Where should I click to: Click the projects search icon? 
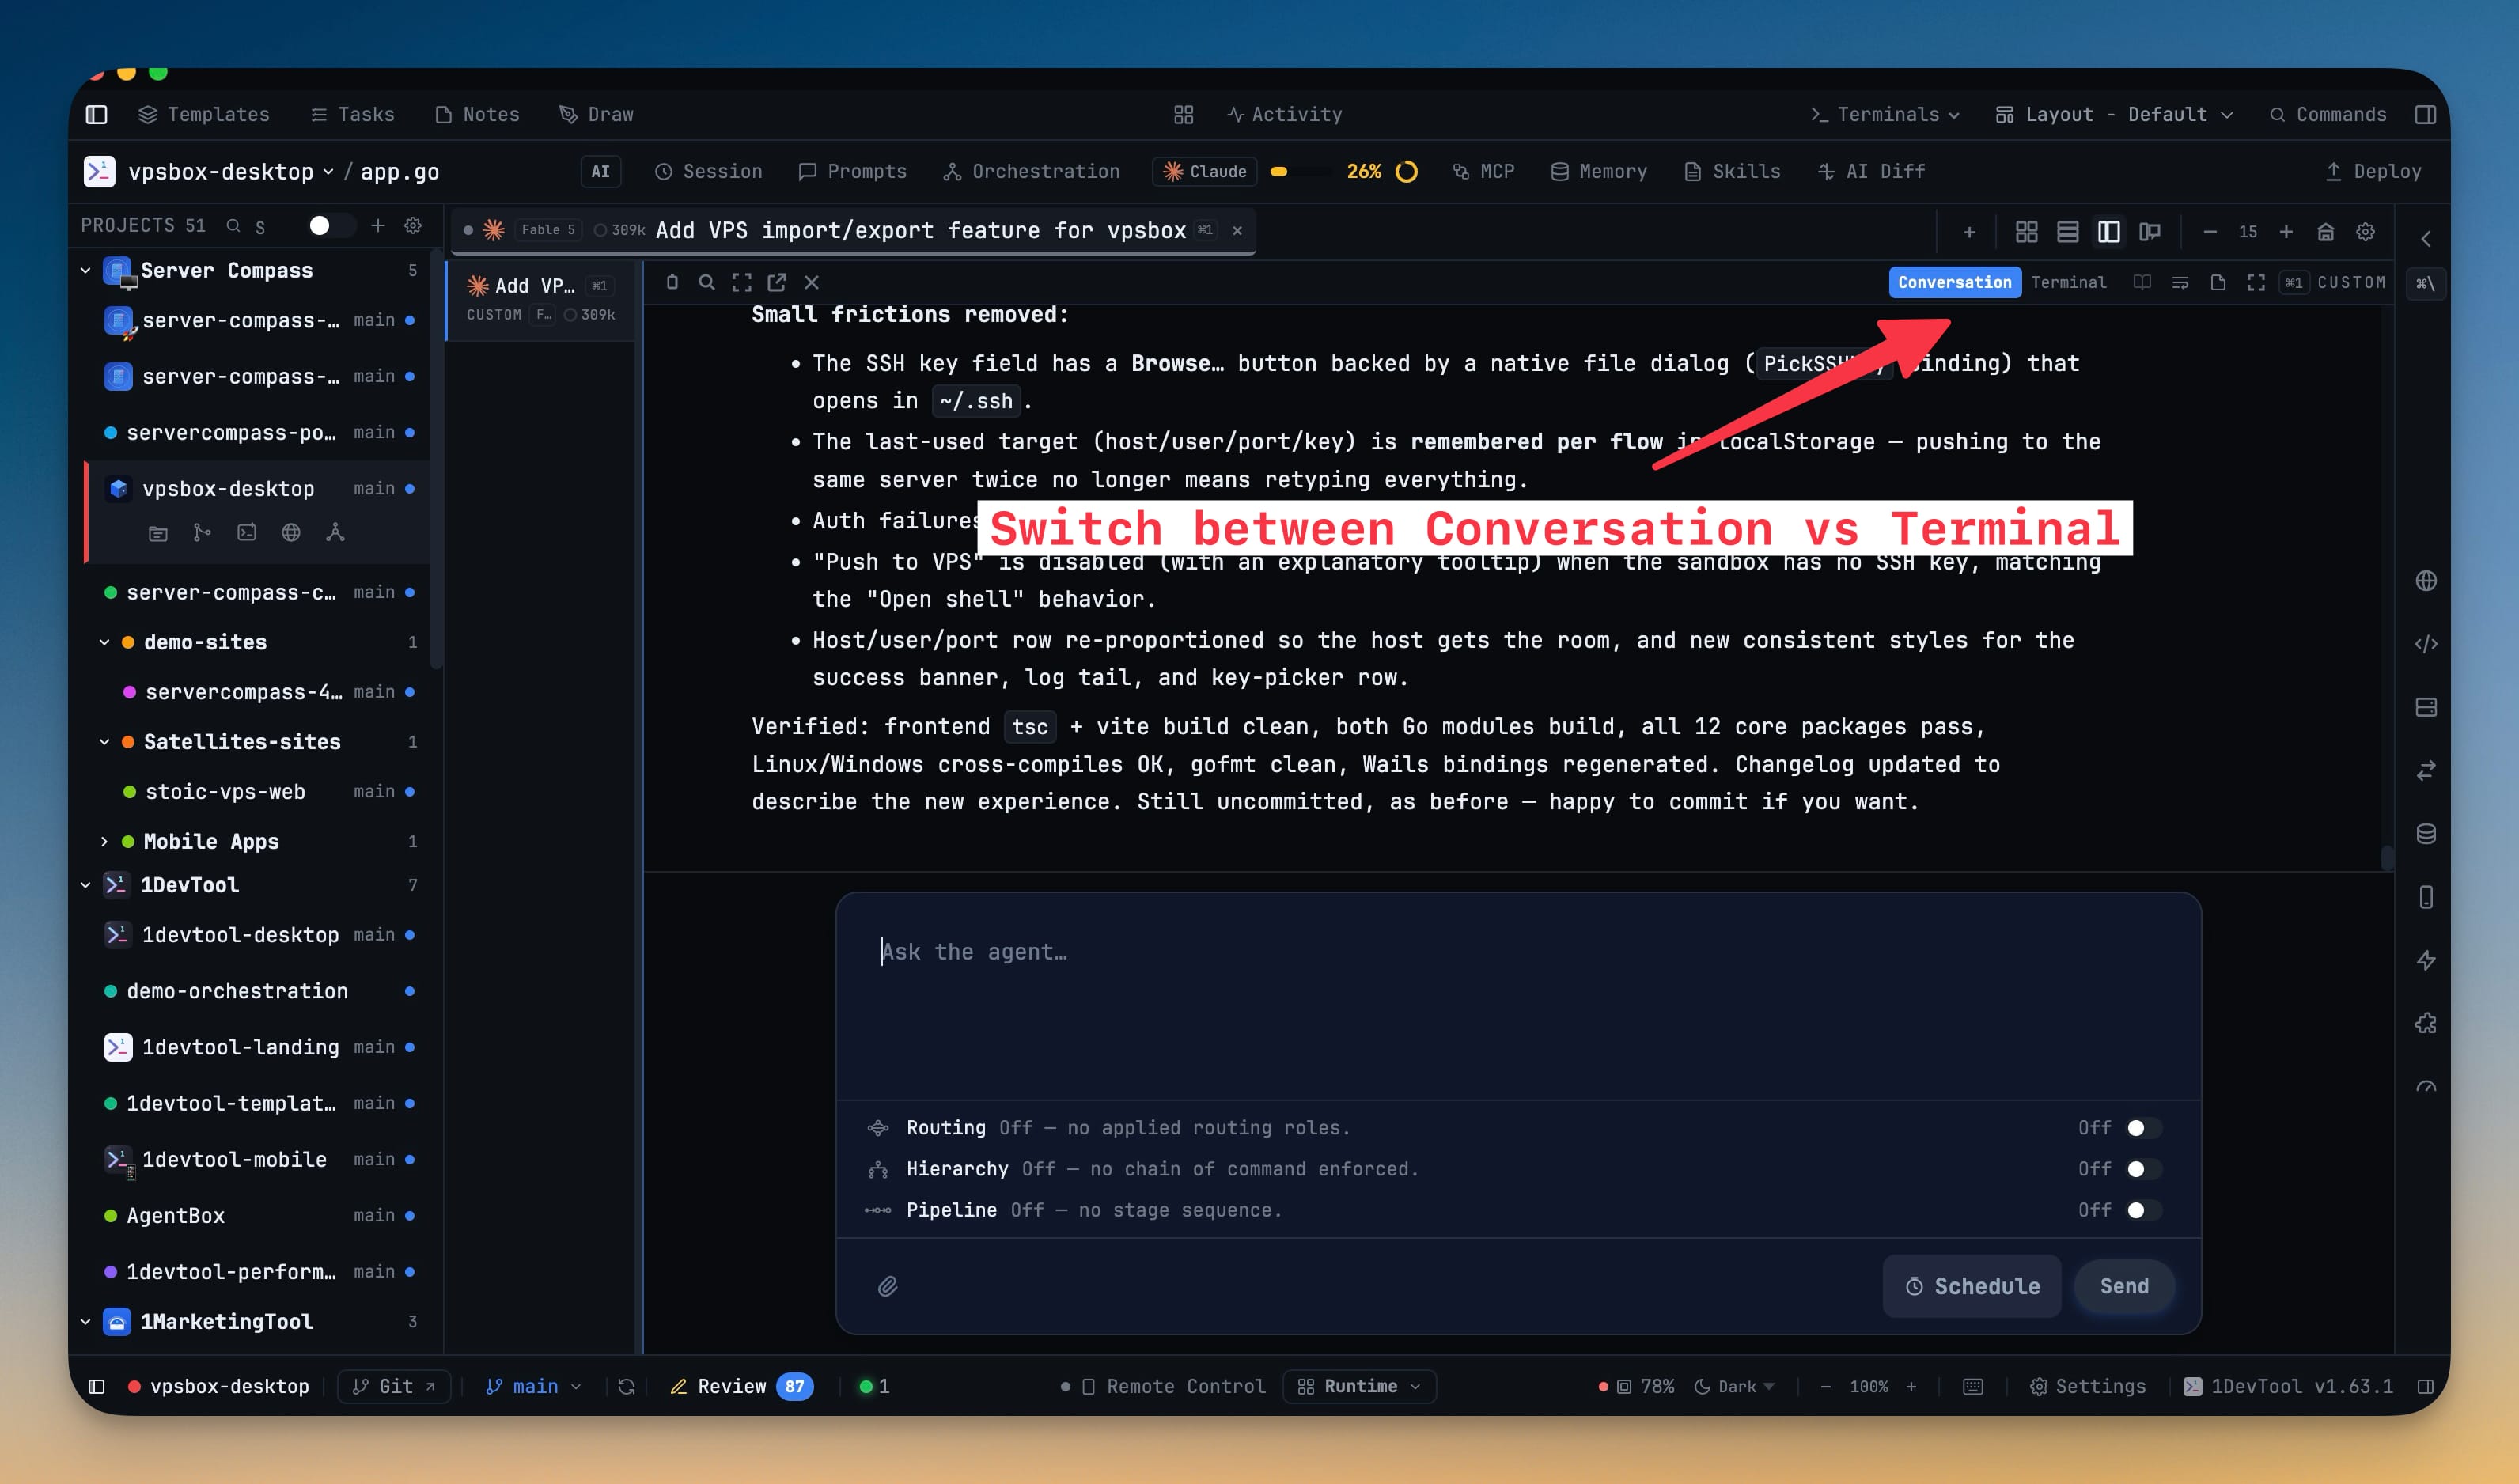233,226
